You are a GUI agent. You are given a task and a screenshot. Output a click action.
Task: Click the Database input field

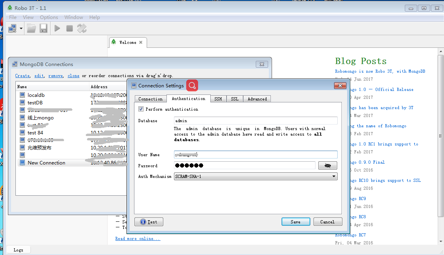[x=256, y=121]
